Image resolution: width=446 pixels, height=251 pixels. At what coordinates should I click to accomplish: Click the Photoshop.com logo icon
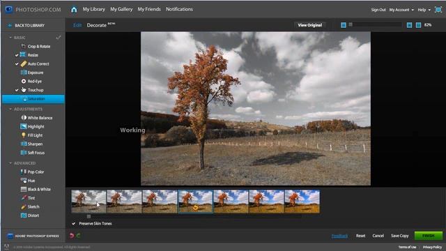pyautogui.click(x=9, y=9)
